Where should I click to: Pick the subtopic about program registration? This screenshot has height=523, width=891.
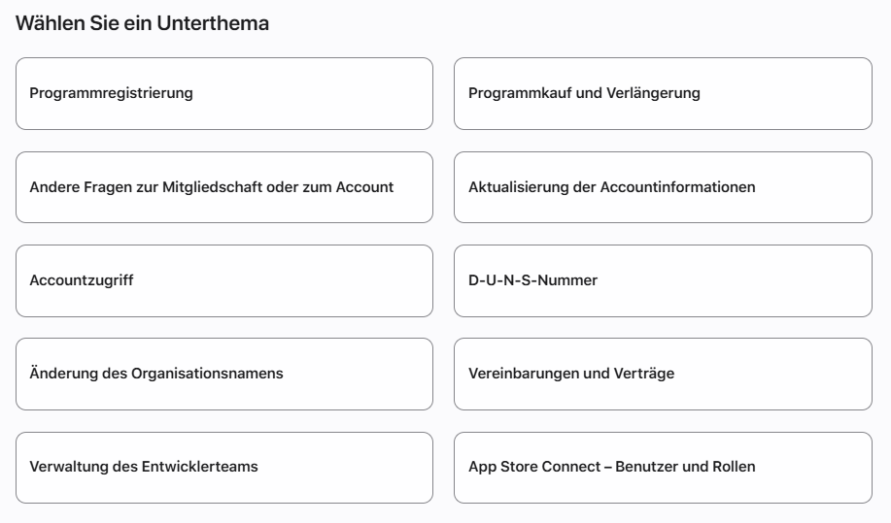pyautogui.click(x=224, y=93)
